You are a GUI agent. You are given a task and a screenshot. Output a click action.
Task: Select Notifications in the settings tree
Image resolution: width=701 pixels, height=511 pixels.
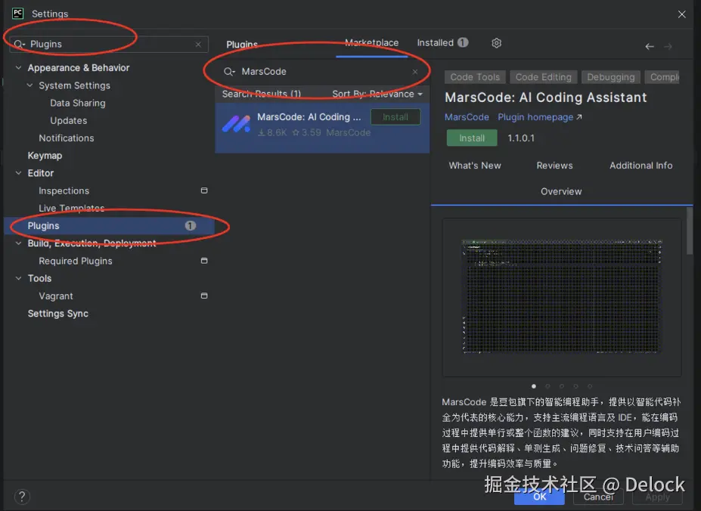pyautogui.click(x=66, y=138)
